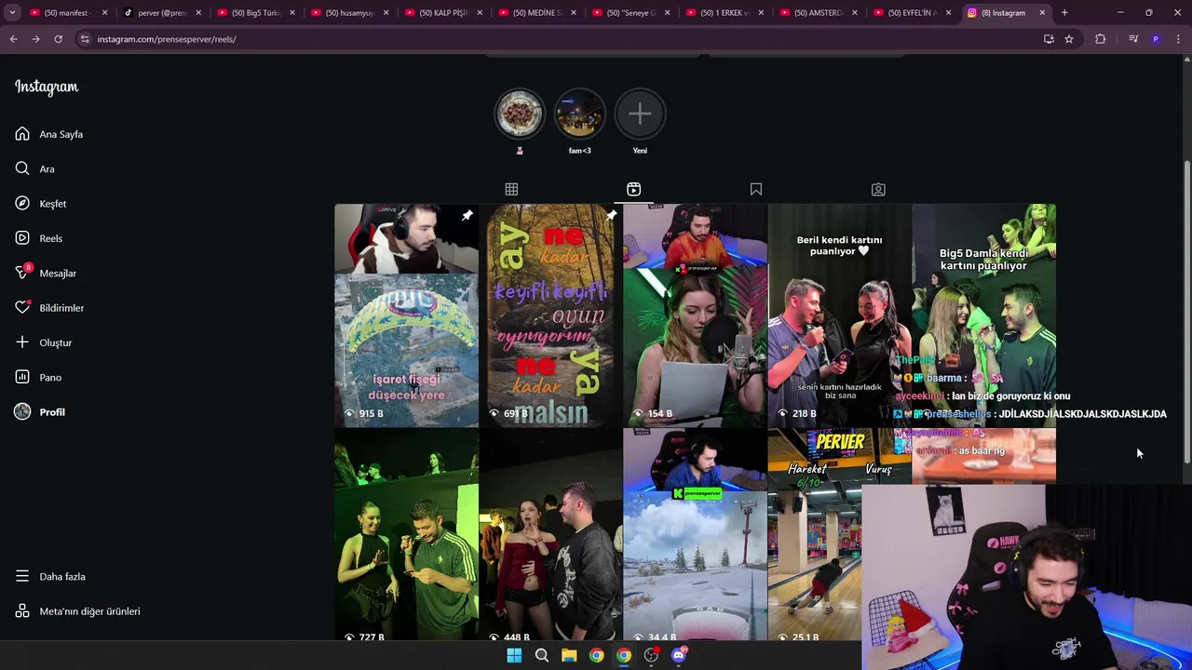Open reel with 154 B views
This screenshot has width=1192, height=670.
(x=695, y=315)
